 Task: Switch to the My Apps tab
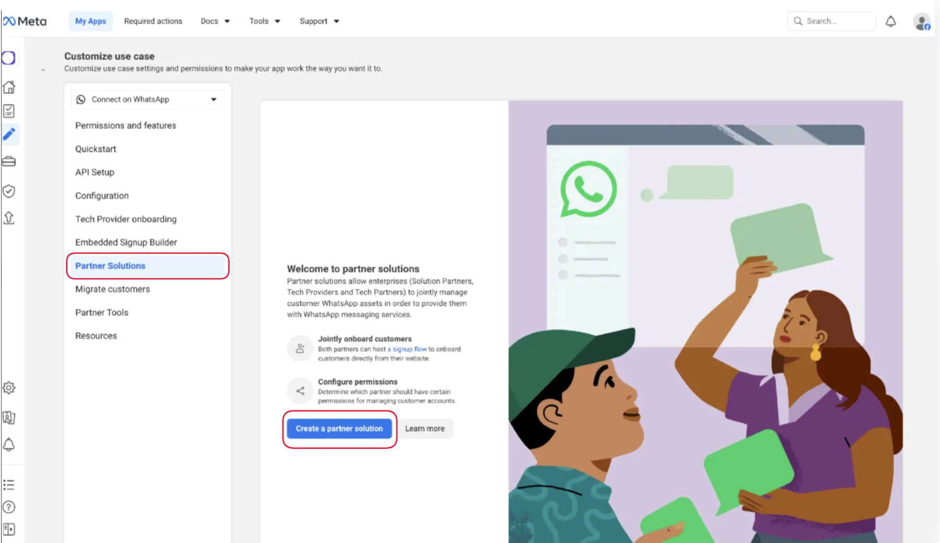pyautogui.click(x=91, y=21)
